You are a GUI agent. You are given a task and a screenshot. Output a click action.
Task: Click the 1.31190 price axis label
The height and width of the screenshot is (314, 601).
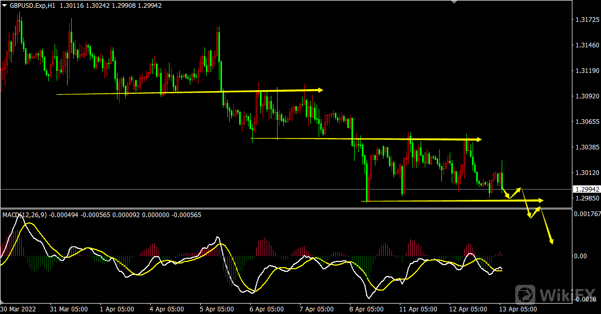(587, 71)
